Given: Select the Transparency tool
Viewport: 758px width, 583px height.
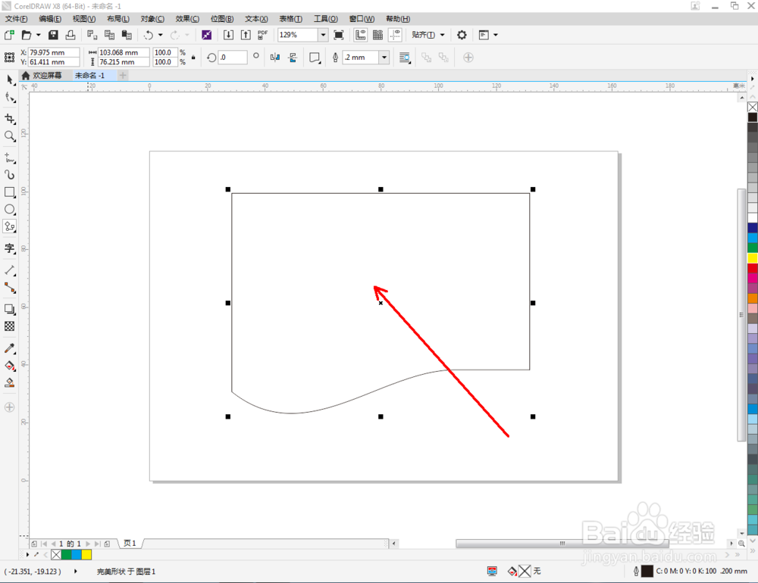Looking at the screenshot, I should [x=10, y=326].
